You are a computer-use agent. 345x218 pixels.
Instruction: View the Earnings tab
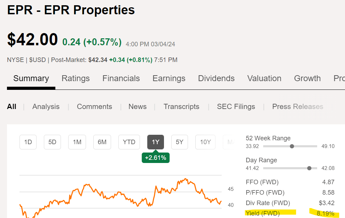(169, 78)
